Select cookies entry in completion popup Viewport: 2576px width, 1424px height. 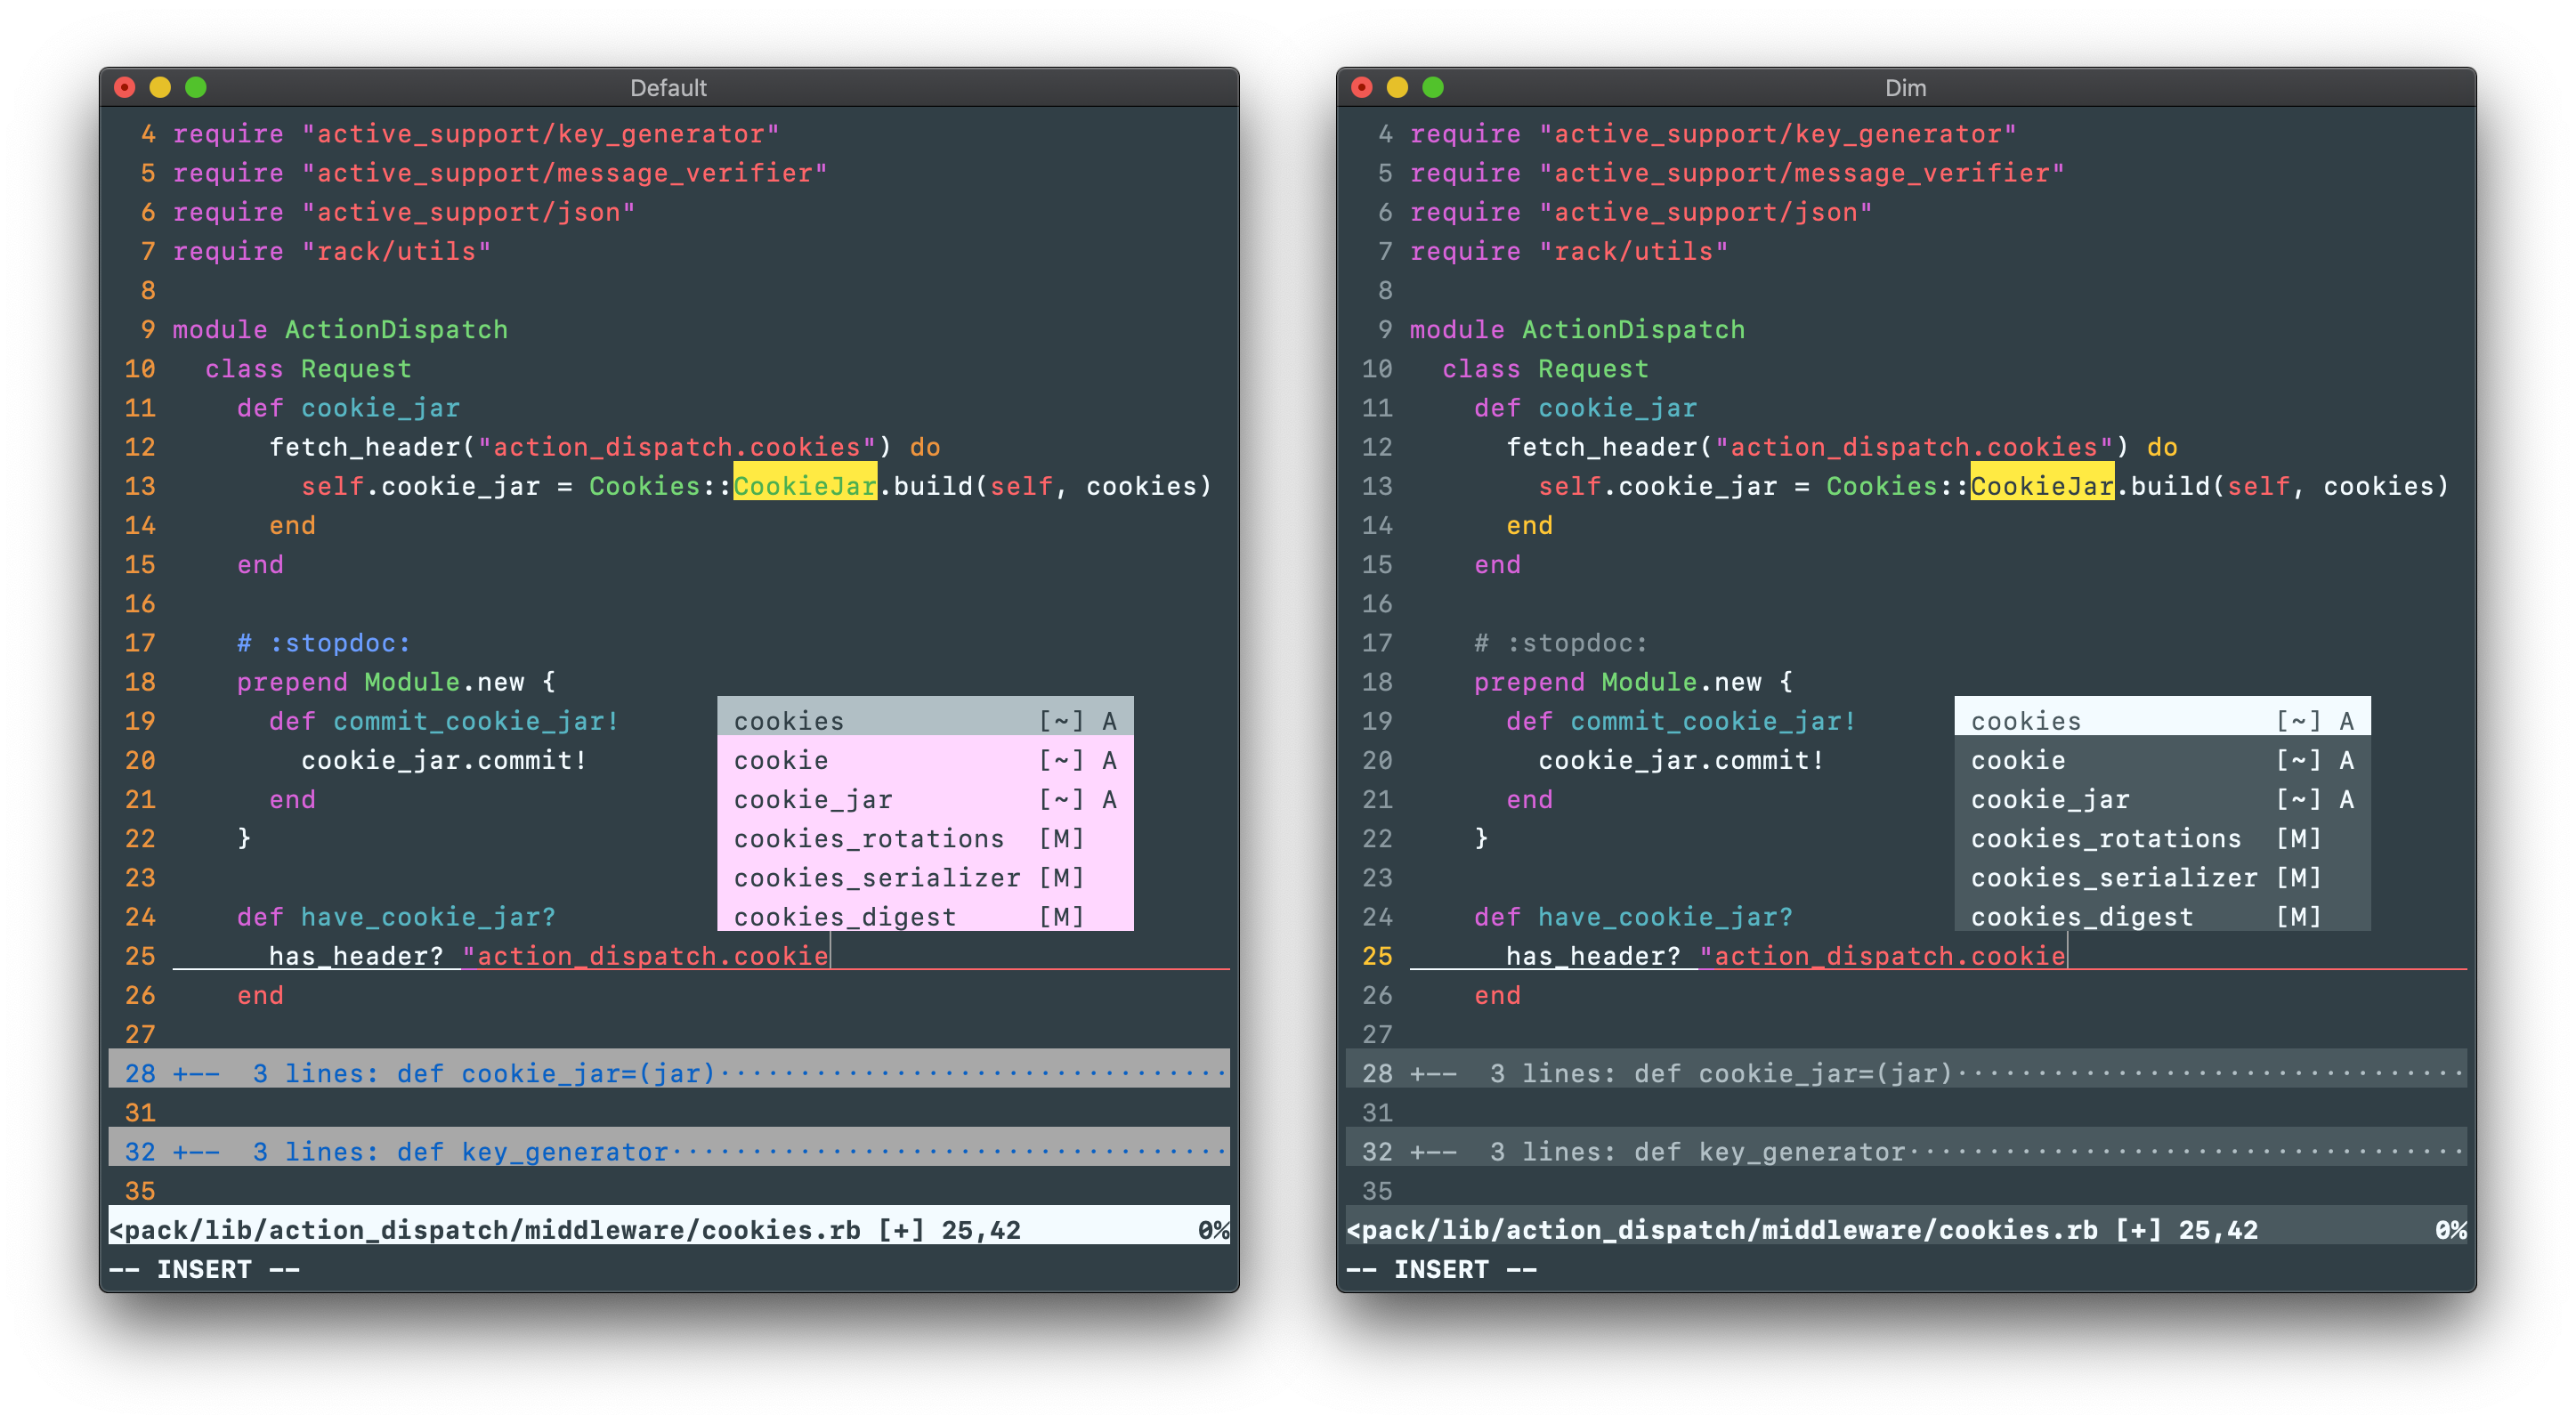click(x=789, y=720)
